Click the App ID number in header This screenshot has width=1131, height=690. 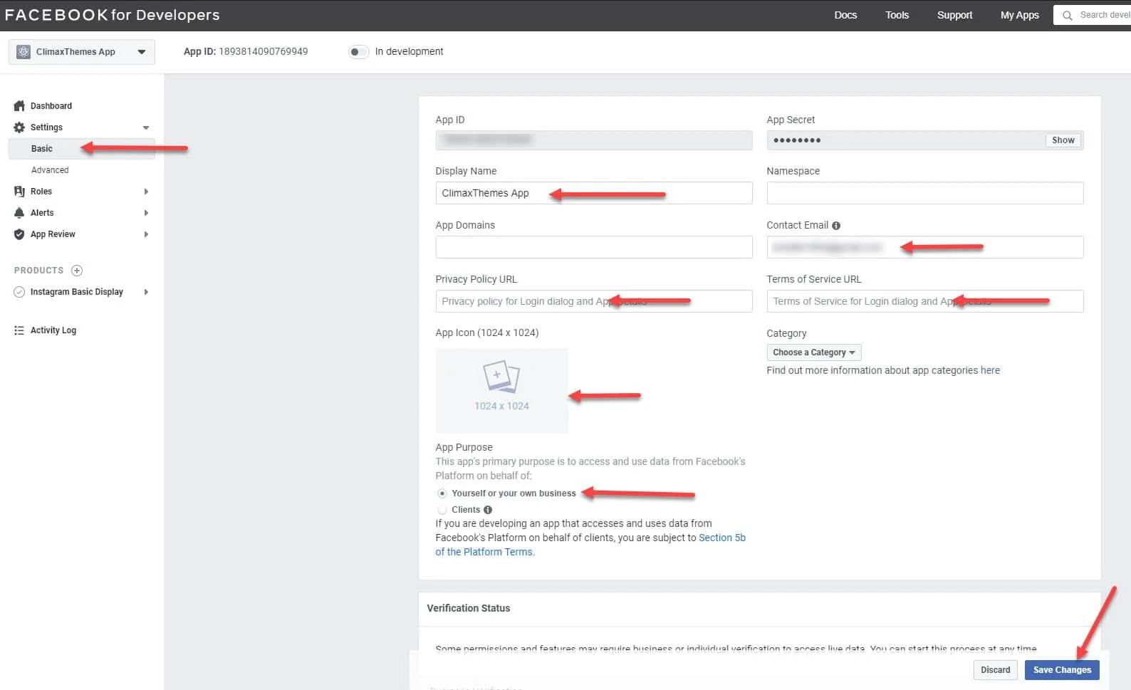[x=264, y=51]
